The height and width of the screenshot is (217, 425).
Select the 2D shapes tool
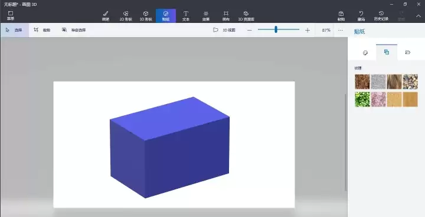point(126,16)
